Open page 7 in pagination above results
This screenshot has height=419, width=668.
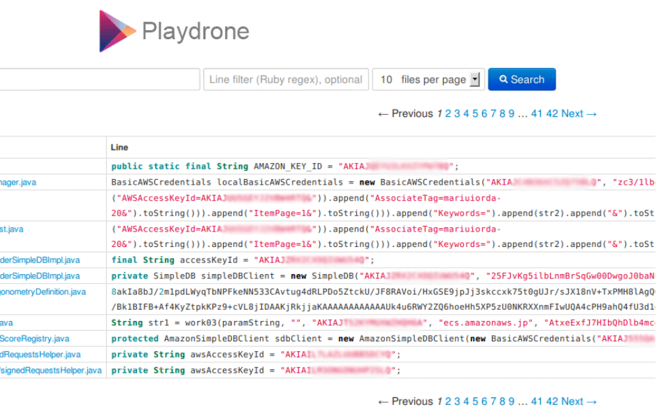tap(493, 114)
